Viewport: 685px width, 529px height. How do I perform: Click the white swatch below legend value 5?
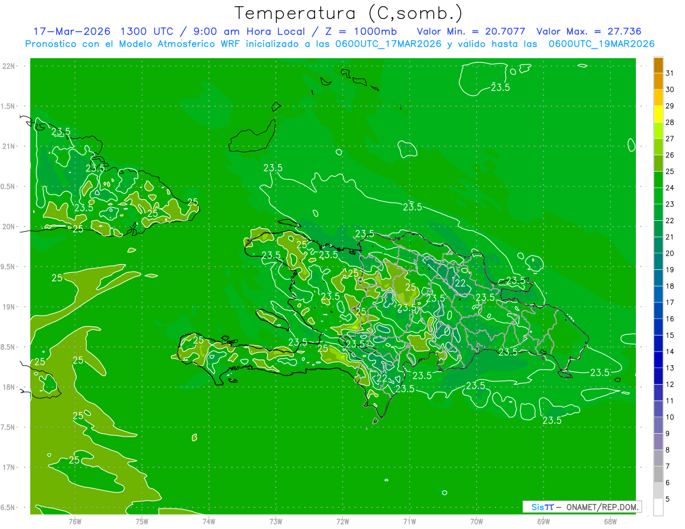tap(658, 507)
